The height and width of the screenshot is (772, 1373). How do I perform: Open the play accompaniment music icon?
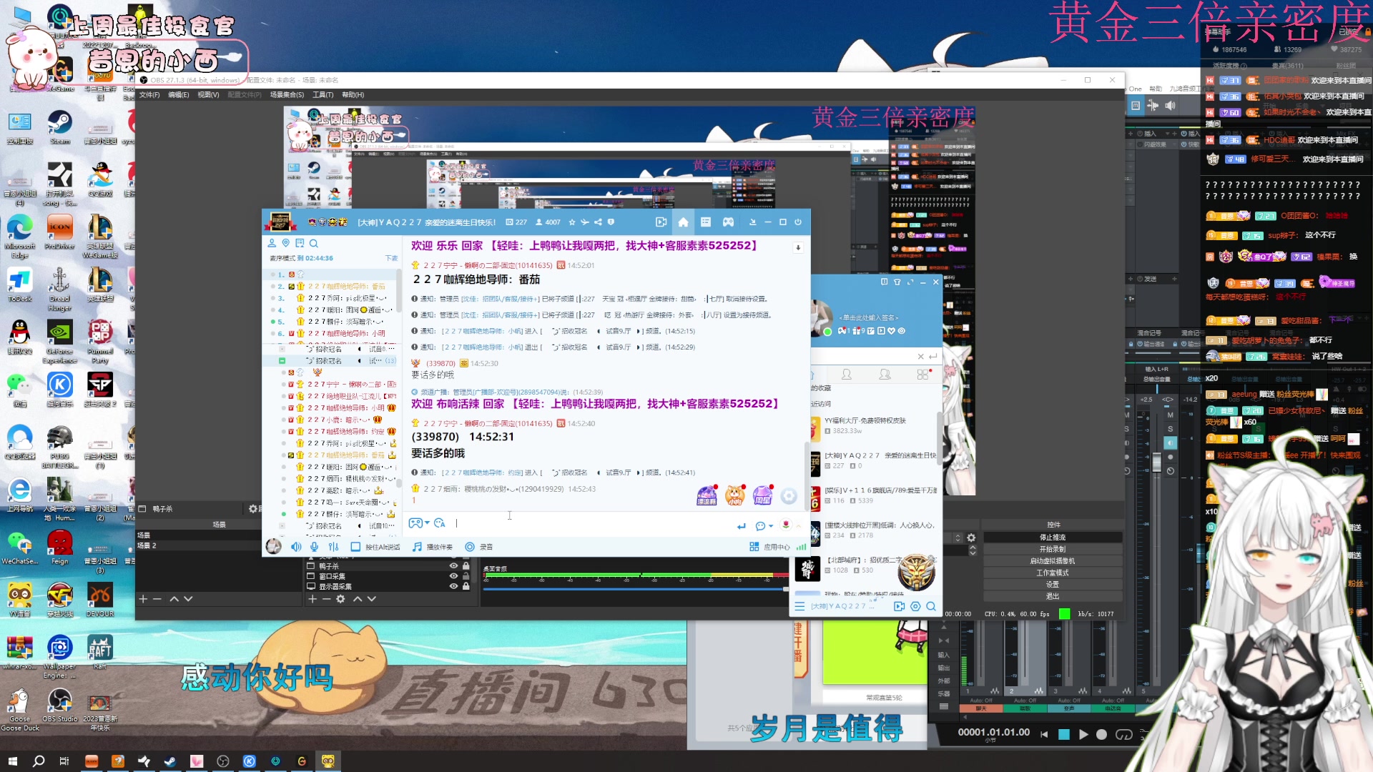418,547
